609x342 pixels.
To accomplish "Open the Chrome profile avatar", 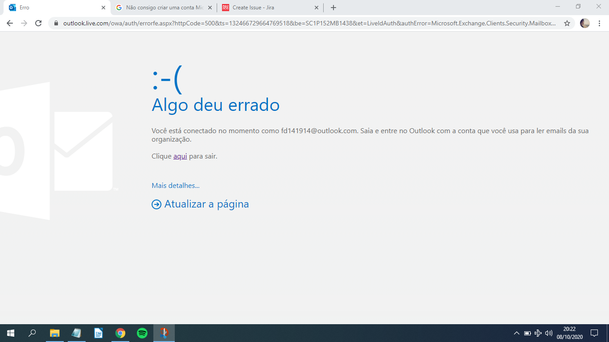I will (585, 23).
